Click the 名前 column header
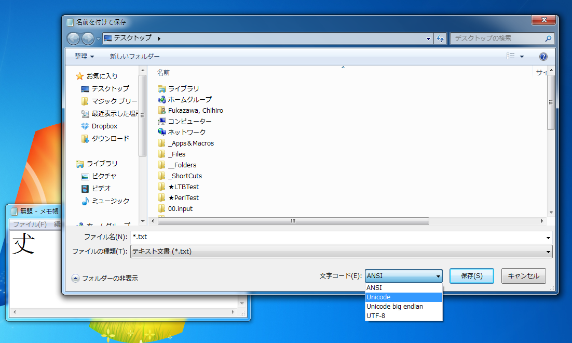572x343 pixels. point(164,73)
